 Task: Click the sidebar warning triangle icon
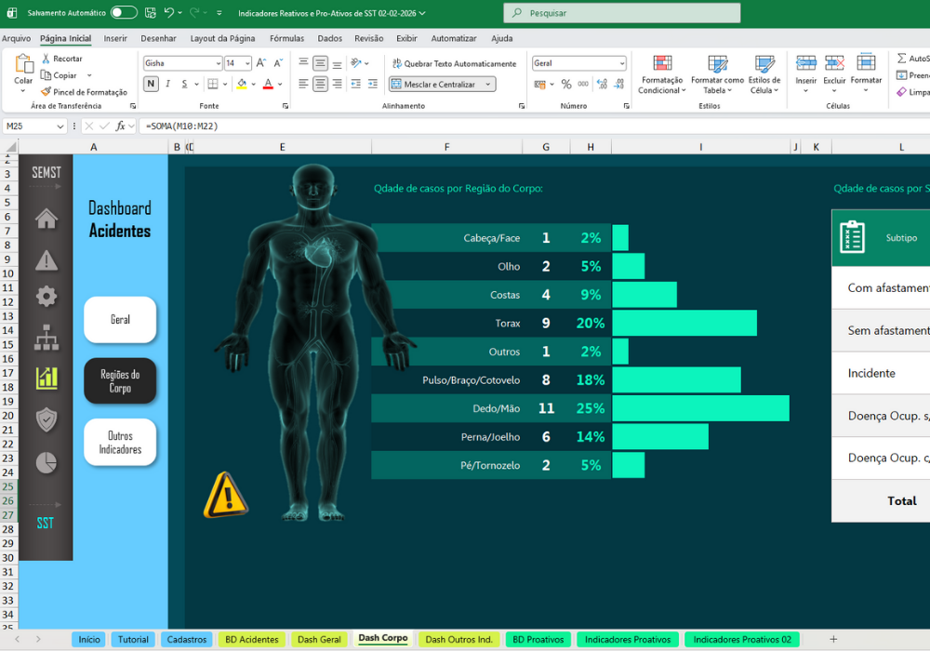(x=46, y=260)
